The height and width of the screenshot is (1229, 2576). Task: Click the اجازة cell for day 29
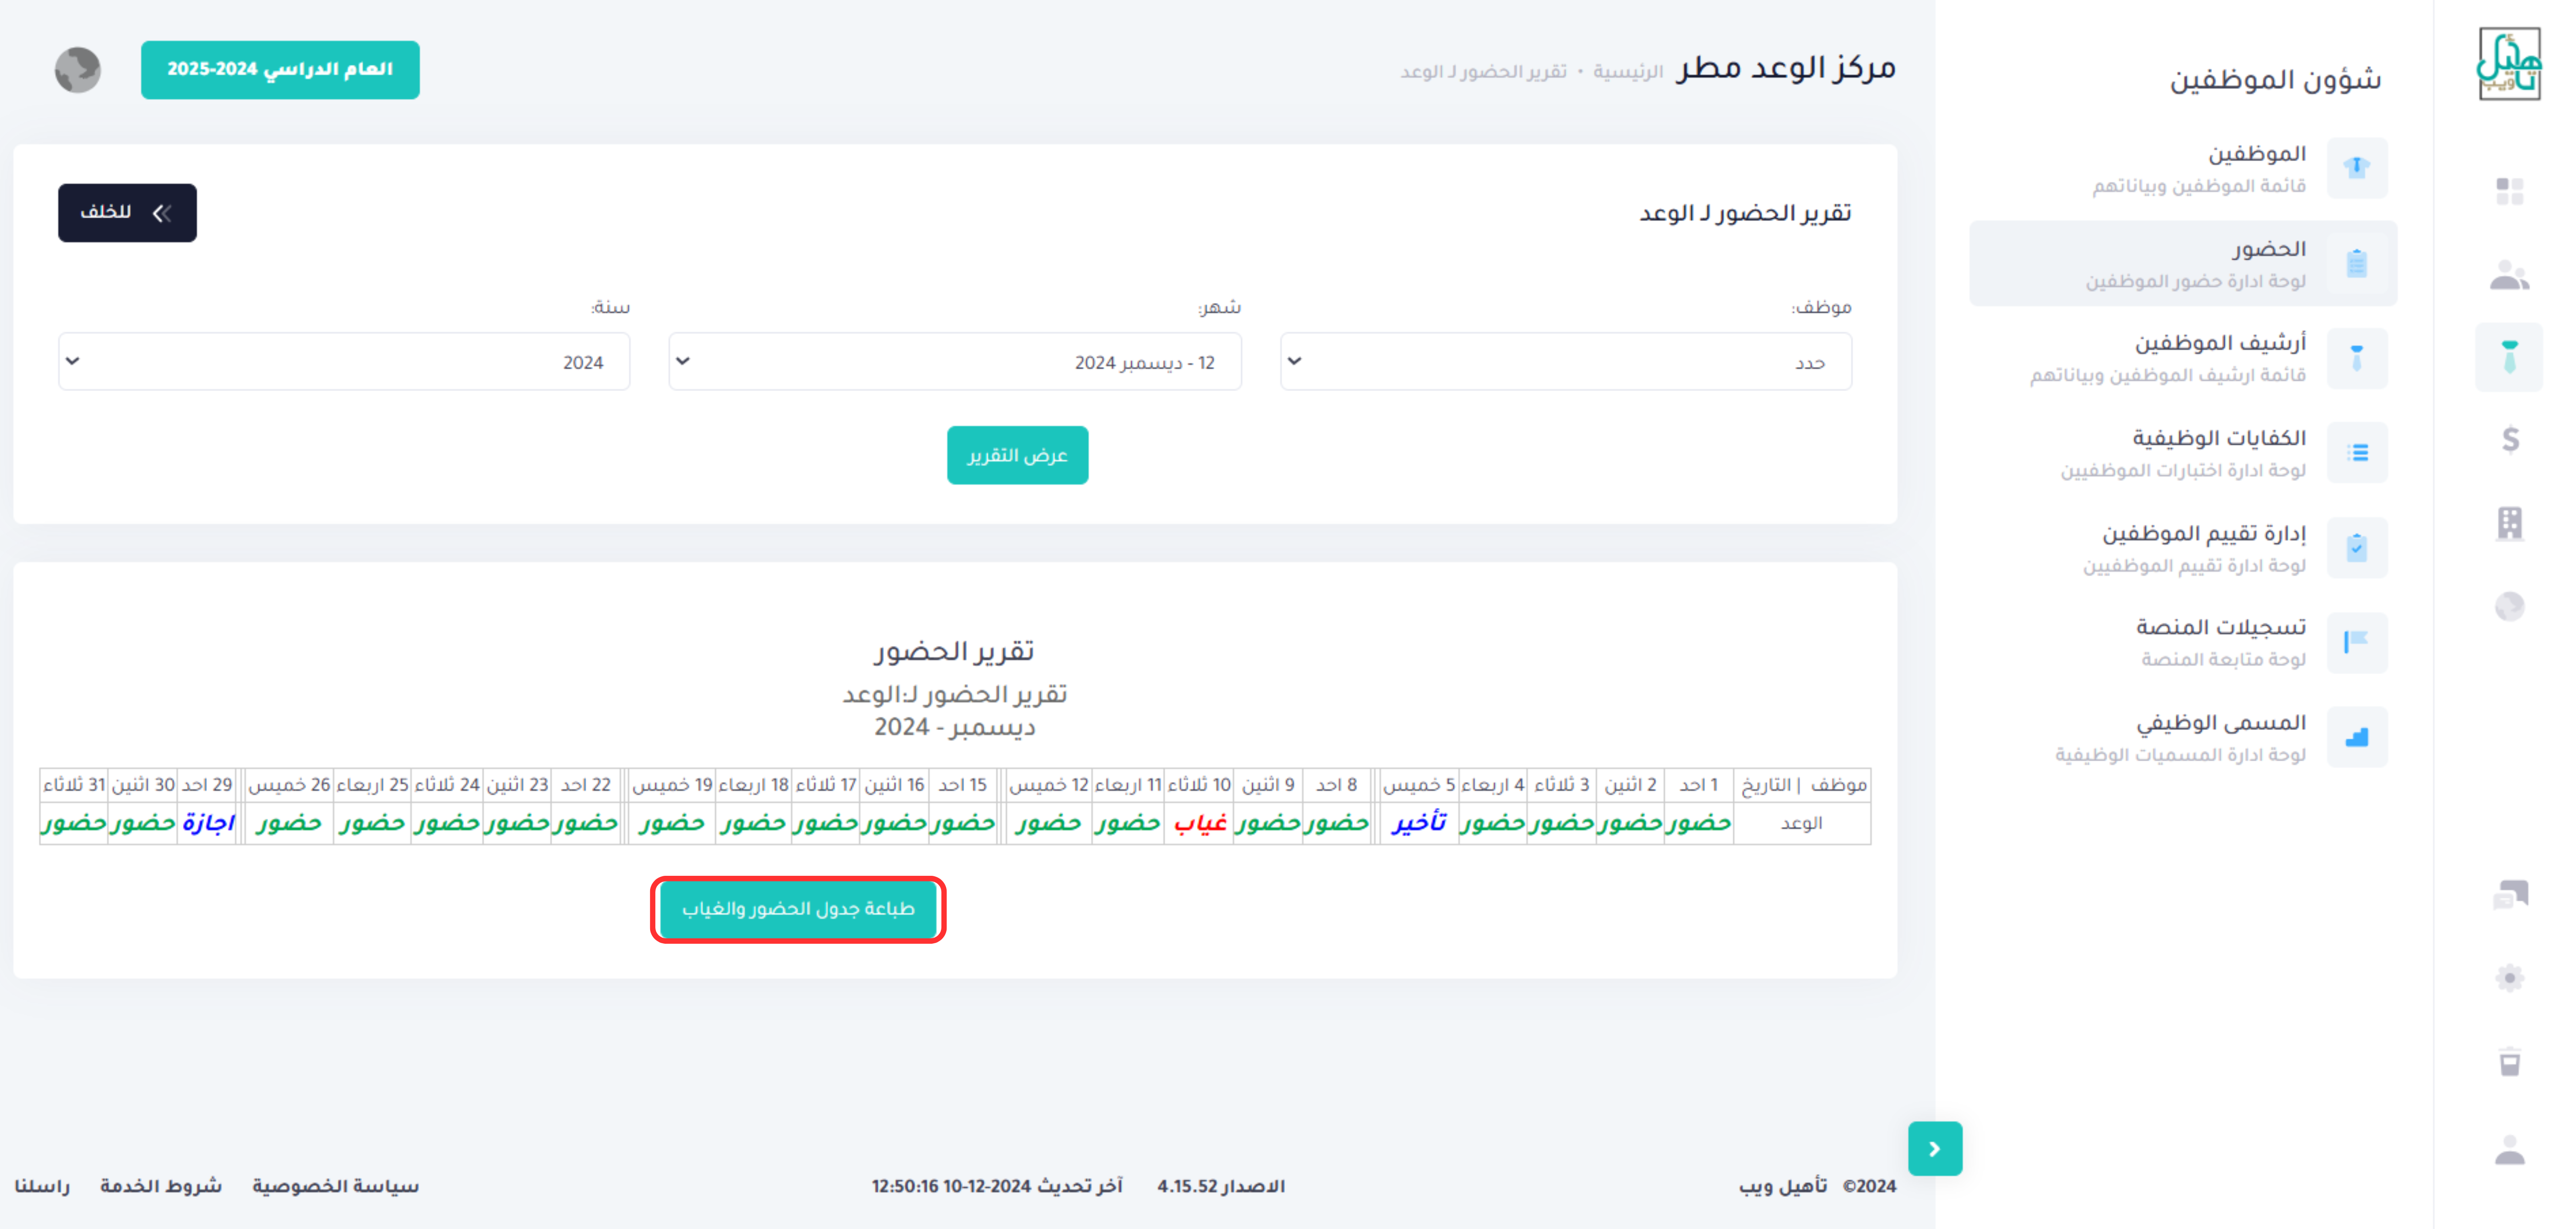coord(207,823)
